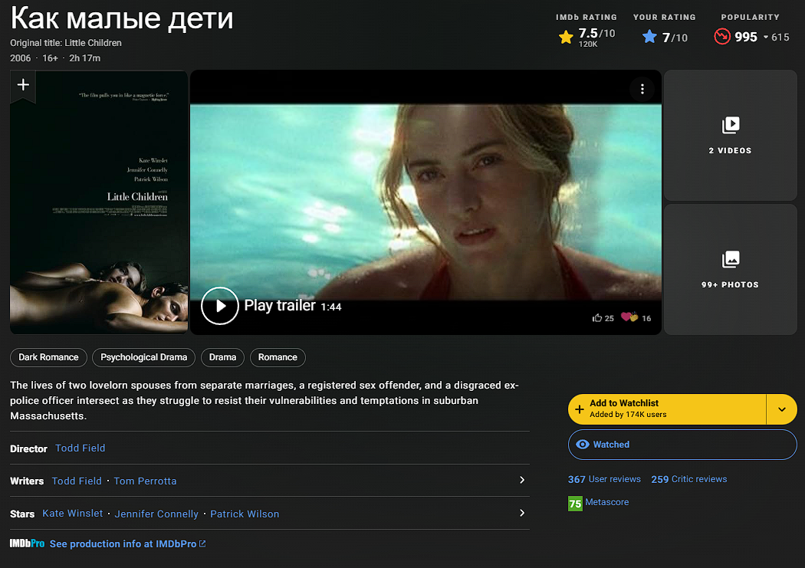Click the 2h 17m runtime text

click(84, 58)
